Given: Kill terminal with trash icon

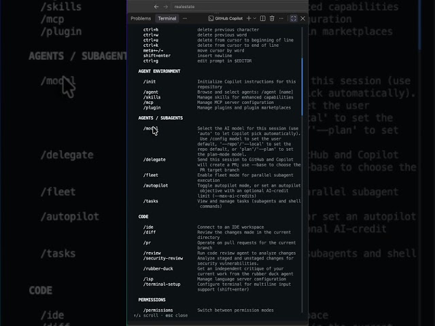Looking at the screenshot, I should 272,18.
